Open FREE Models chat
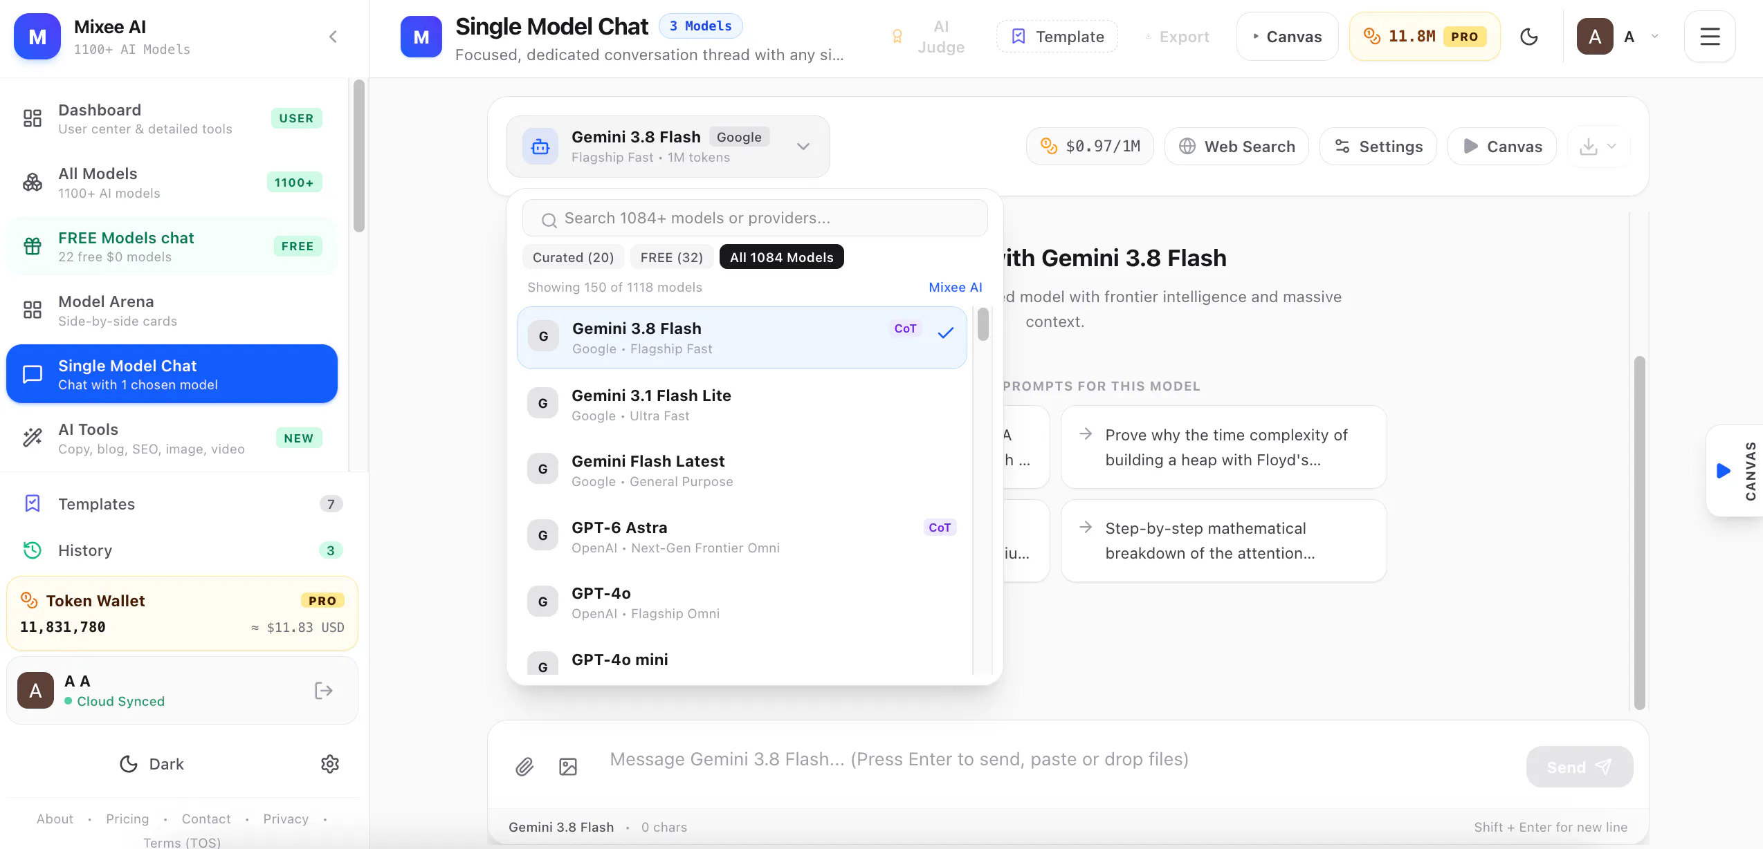The image size is (1763, 849). (172, 247)
